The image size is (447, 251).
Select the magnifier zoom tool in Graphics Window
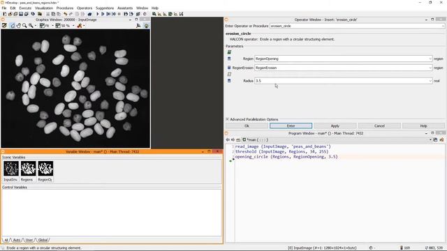pos(24,26)
